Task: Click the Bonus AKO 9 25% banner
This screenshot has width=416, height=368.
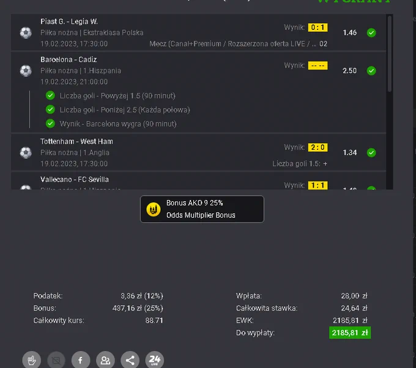Action: (202, 209)
